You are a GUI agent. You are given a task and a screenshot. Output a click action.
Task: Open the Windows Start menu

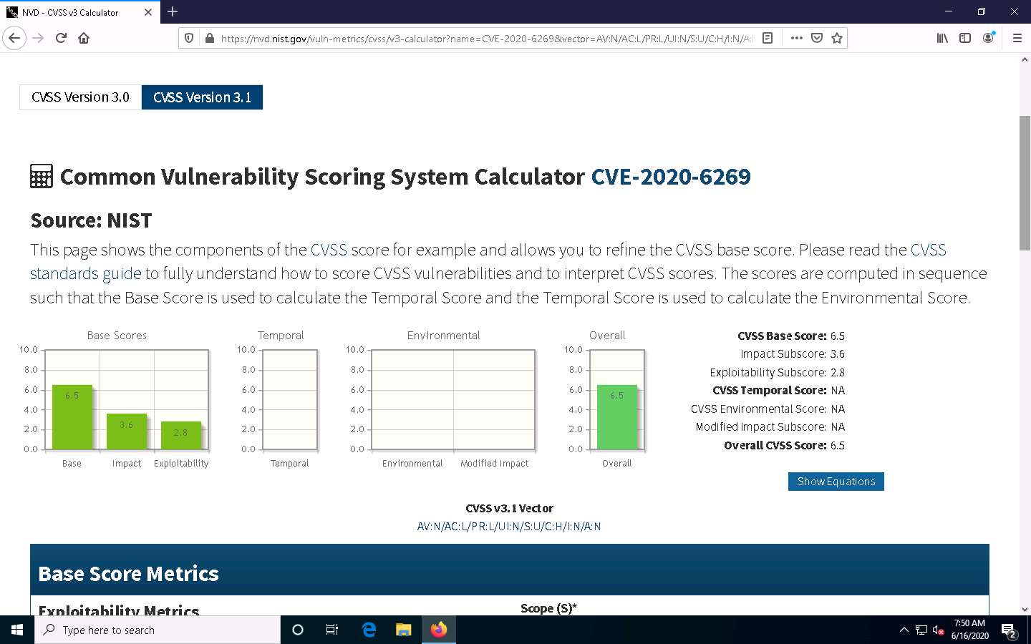tap(17, 630)
